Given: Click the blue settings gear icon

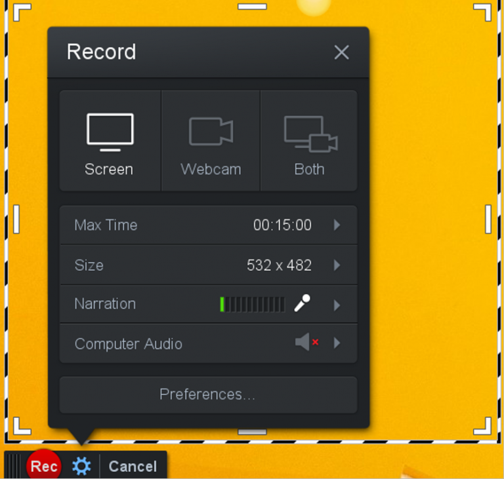Looking at the screenshot, I should (81, 466).
